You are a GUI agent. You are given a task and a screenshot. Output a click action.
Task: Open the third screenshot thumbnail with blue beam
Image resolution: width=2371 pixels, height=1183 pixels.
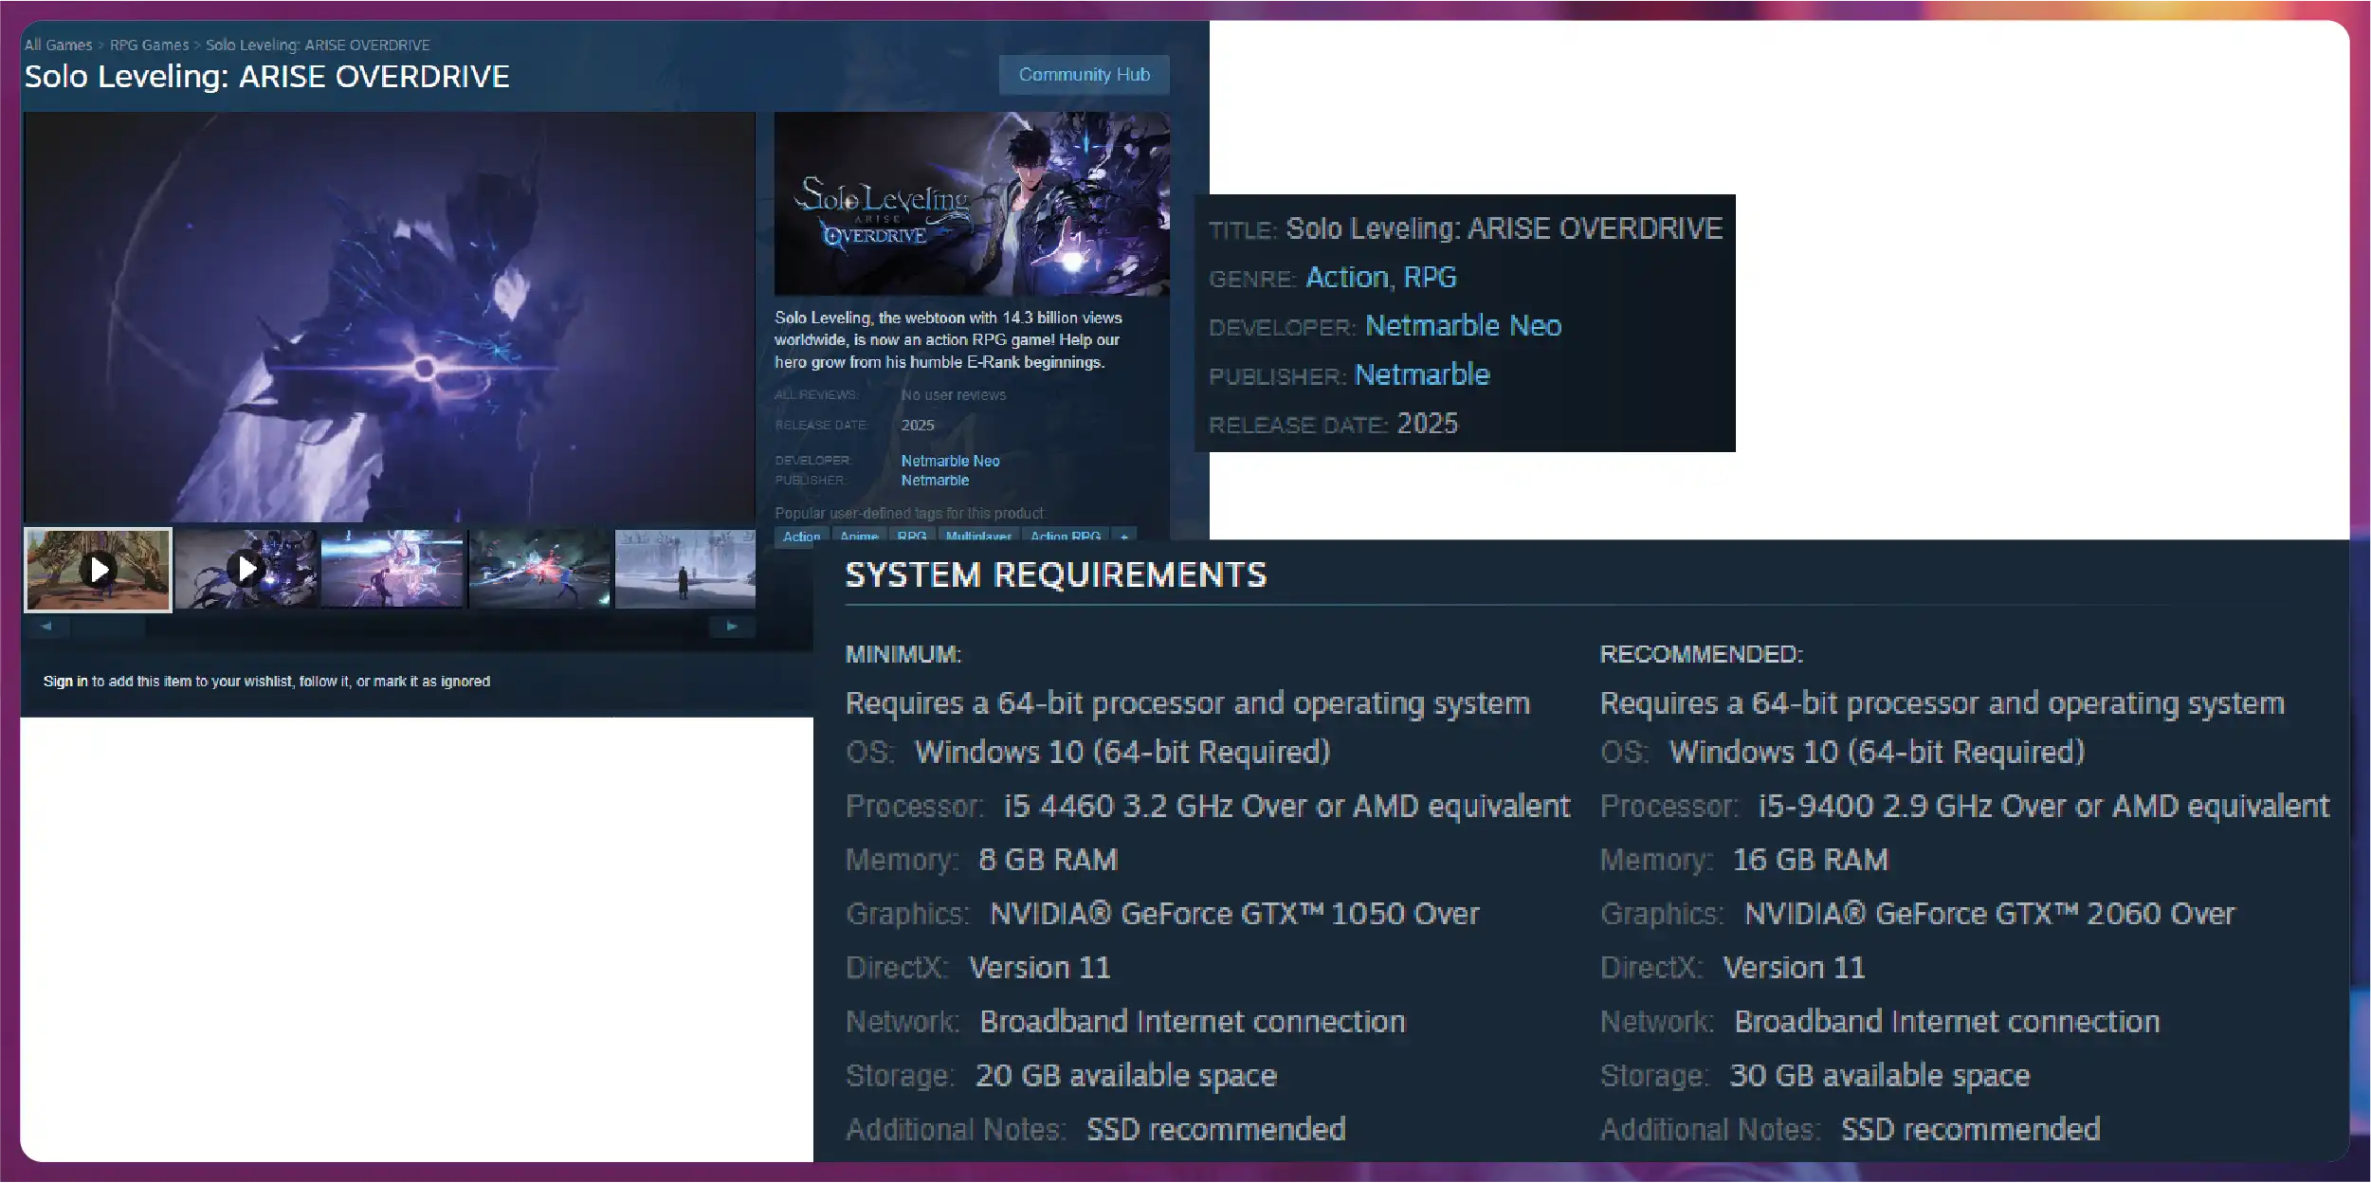point(392,569)
